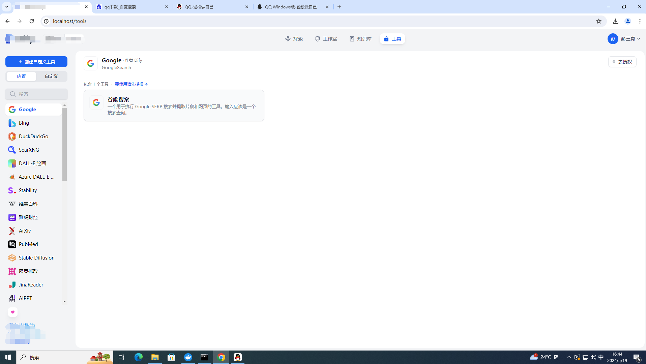The image size is (646, 364).
Task: Follow 要使用请先授权 link
Action: coord(131,84)
